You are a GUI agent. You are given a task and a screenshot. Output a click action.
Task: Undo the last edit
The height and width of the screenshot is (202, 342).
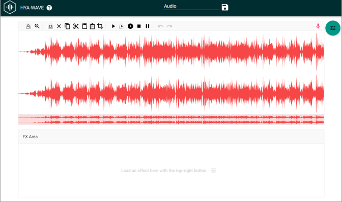tap(160, 26)
